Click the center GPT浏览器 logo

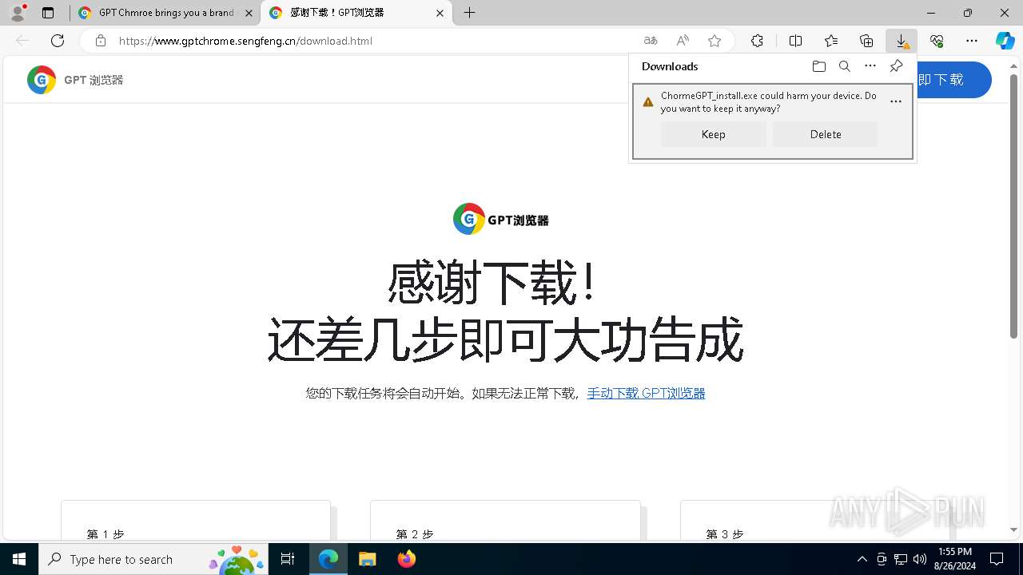pyautogui.click(x=501, y=219)
